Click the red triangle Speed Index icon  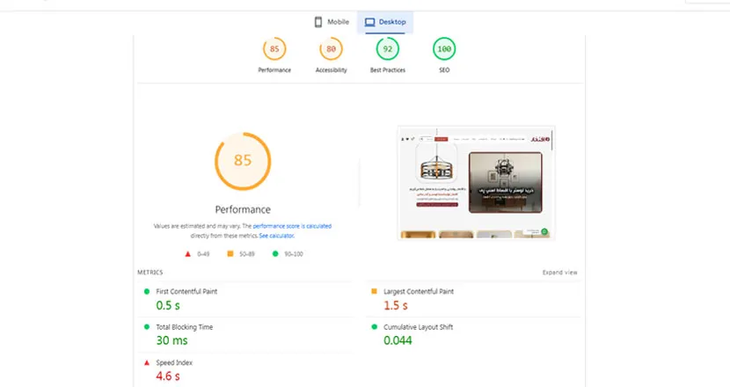click(147, 362)
